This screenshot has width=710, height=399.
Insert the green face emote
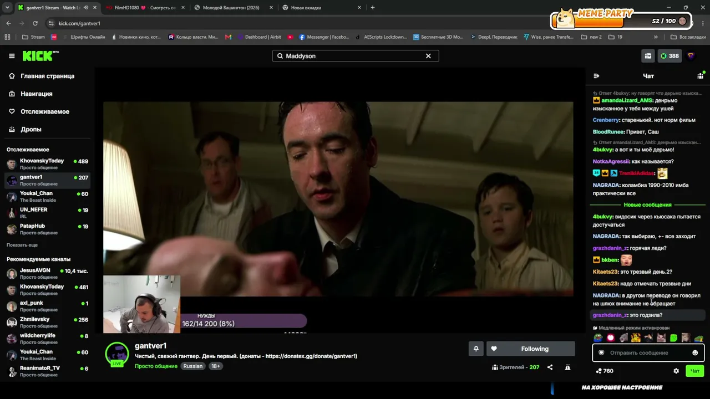[673, 337]
